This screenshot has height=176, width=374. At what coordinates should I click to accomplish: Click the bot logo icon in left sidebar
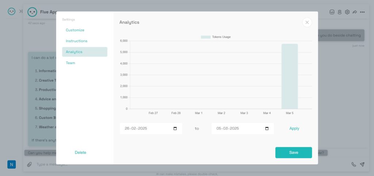(11, 11)
